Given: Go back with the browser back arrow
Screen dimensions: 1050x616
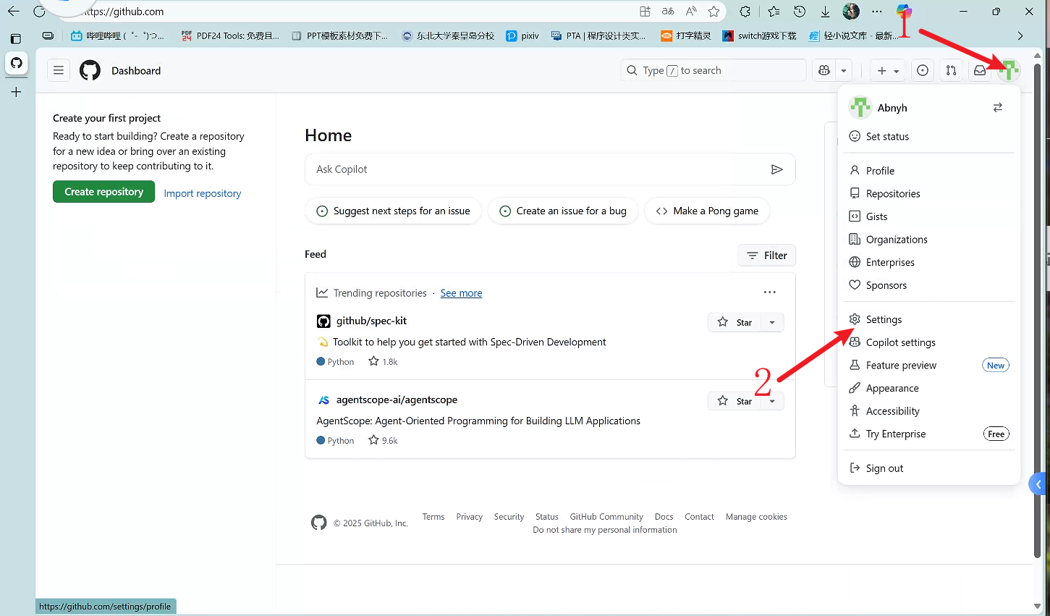Looking at the screenshot, I should point(13,12).
